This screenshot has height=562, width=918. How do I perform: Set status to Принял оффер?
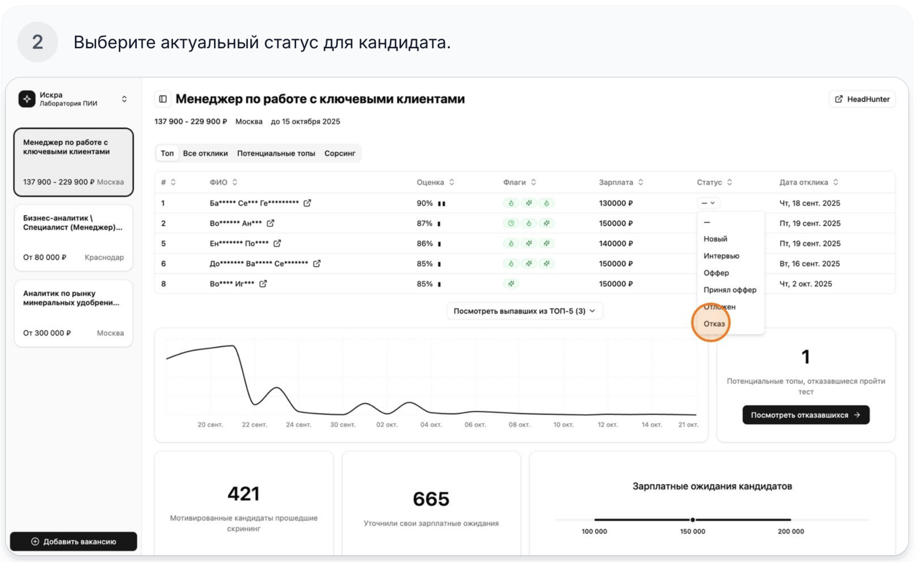(x=730, y=290)
